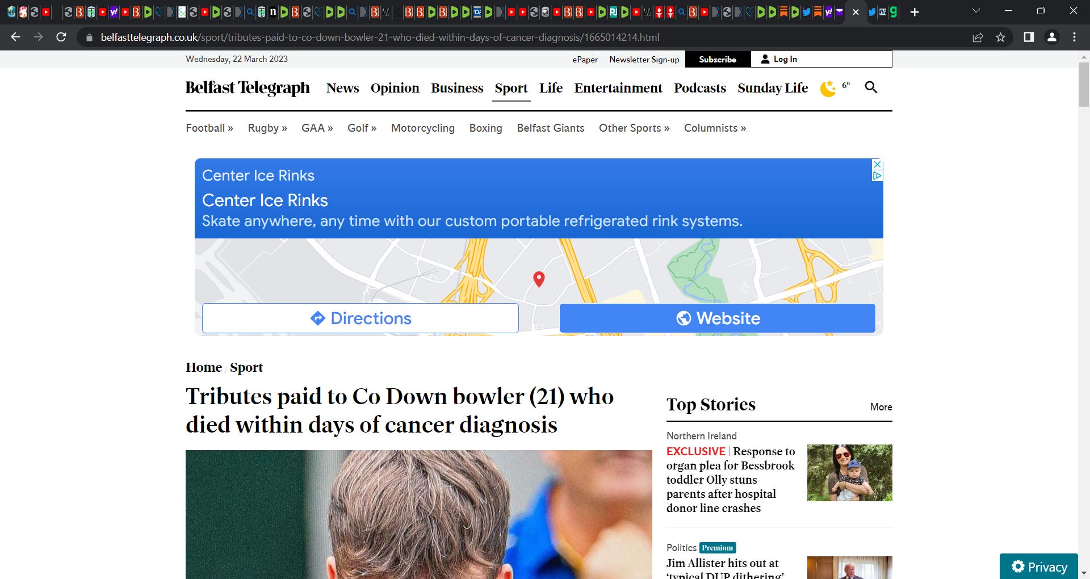This screenshot has height=579, width=1090.
Task: Click the article headline text
Action: pos(400,410)
